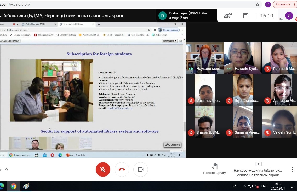Image resolution: width=297 pixels, height=194 pixels.
Task: Expand the bottom-left meeting details chevron
Action: [x=6, y=169]
